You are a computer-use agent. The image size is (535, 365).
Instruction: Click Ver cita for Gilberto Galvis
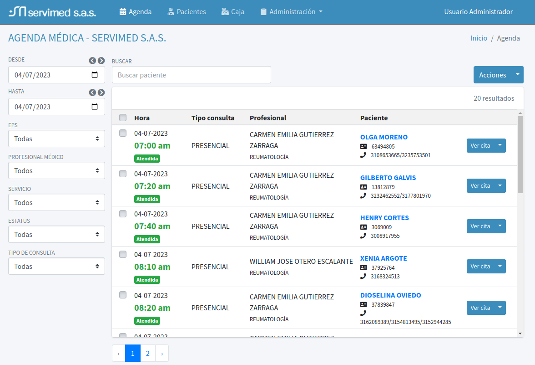[480, 186]
